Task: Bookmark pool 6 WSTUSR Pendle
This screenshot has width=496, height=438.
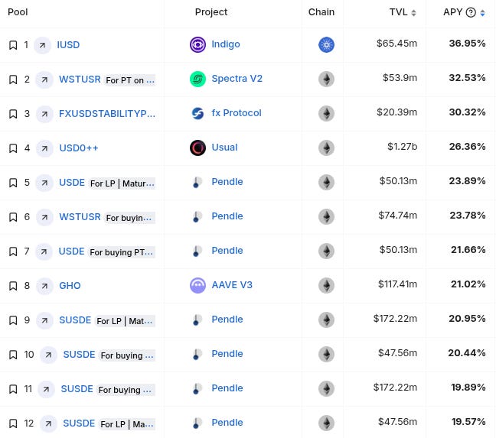Action: (13, 217)
